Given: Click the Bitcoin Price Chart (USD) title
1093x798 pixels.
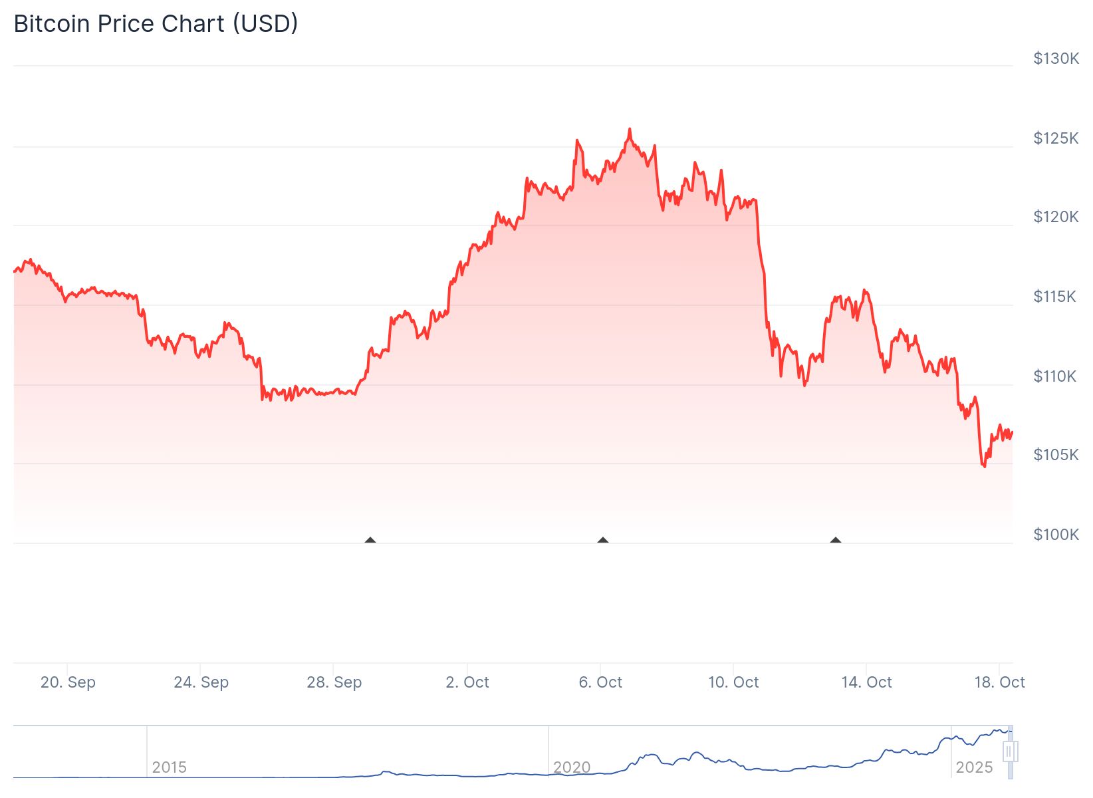Looking at the screenshot, I should point(156,24).
